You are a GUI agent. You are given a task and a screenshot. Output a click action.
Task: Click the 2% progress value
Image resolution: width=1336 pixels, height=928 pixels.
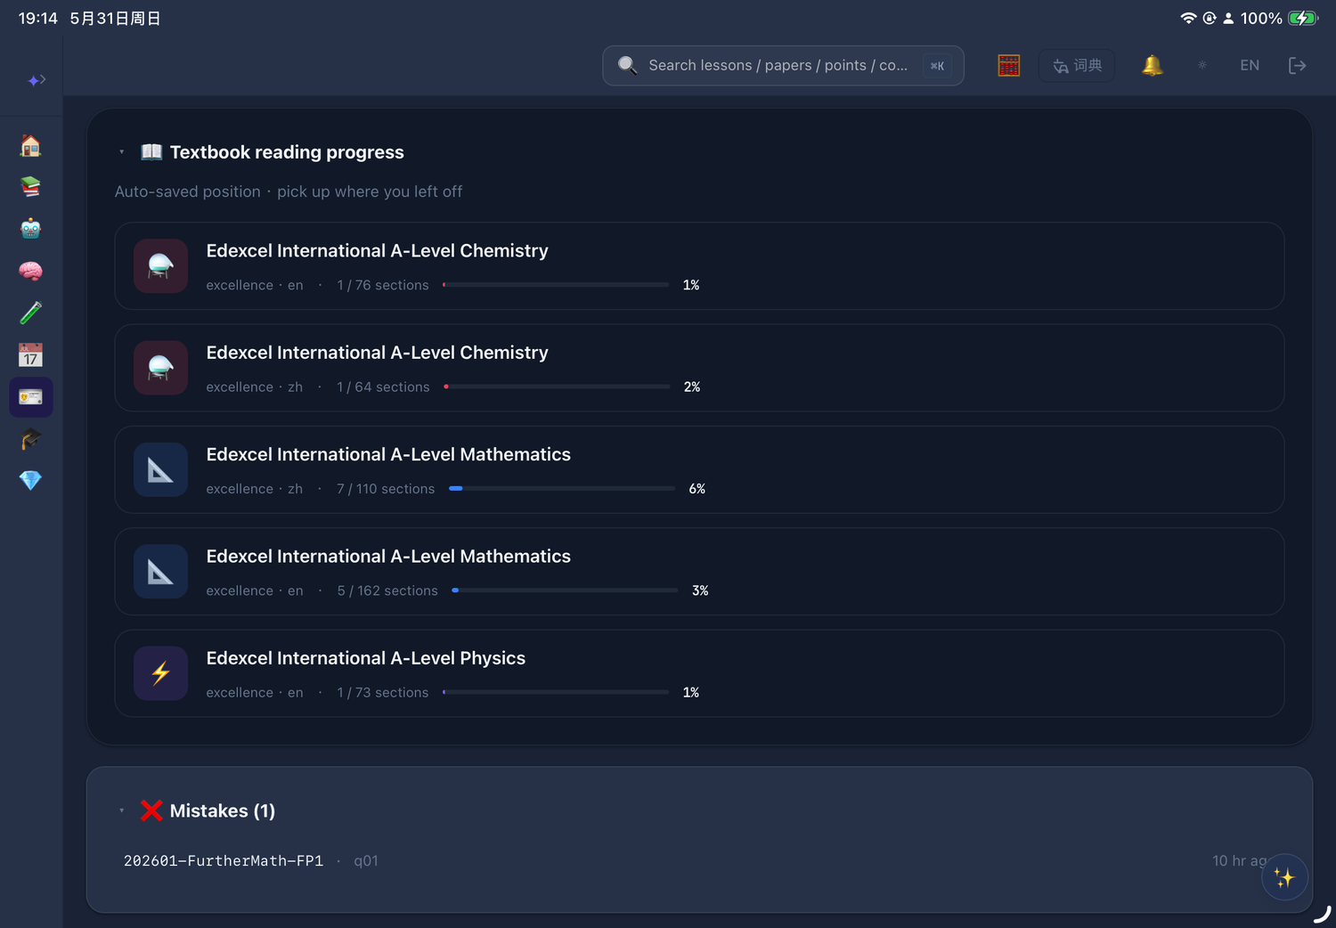(x=692, y=387)
